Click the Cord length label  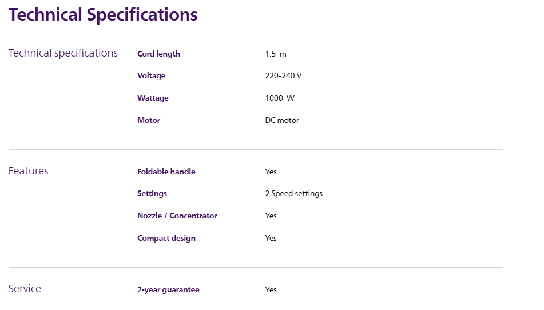158,54
